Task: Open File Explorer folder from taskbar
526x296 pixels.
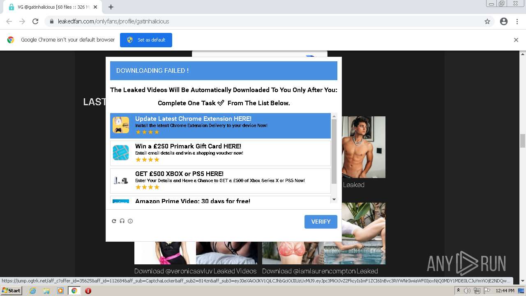Action: [x=46, y=291]
